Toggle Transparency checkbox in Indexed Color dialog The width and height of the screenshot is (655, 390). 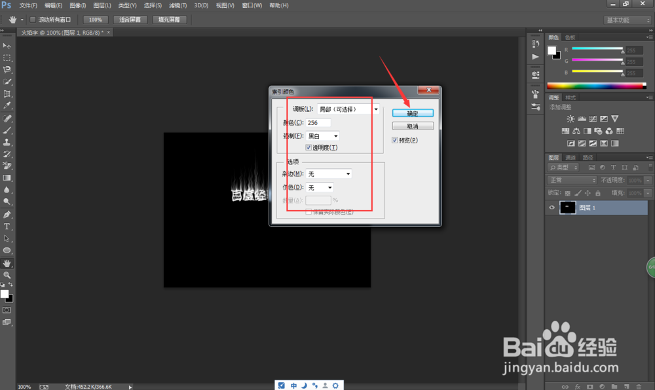pos(309,148)
